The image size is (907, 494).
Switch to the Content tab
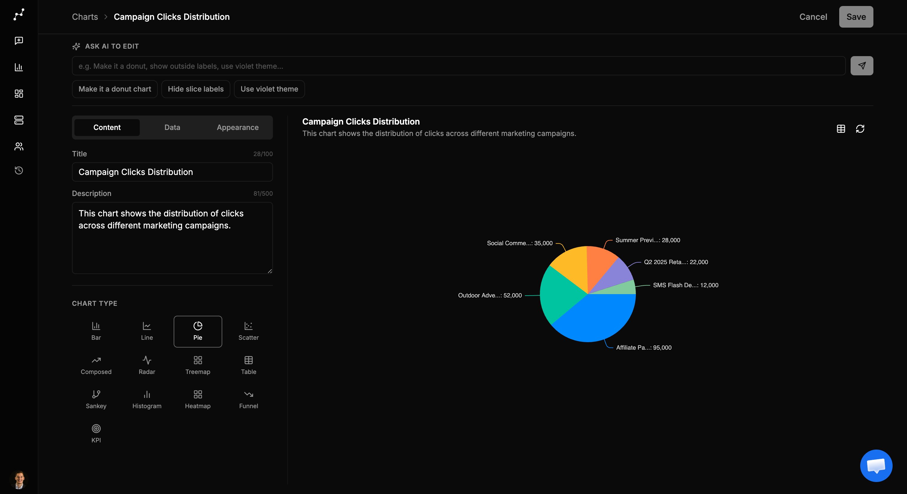107,127
